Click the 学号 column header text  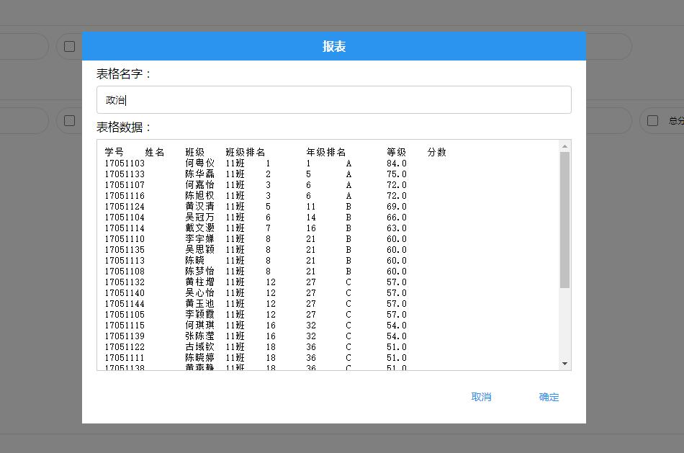point(114,153)
